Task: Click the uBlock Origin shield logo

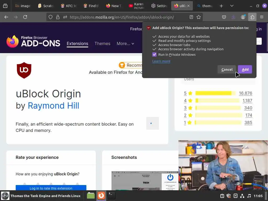Action: coord(24,70)
